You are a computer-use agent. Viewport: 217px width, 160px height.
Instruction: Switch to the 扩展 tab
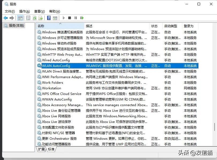pyautogui.click(x=41, y=149)
